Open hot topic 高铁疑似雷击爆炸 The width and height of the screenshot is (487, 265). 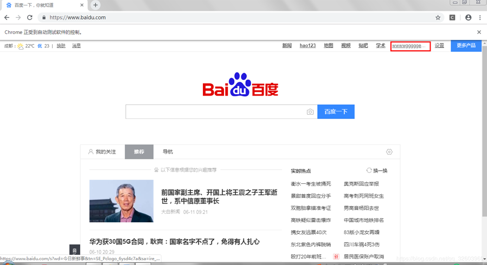coord(311,220)
